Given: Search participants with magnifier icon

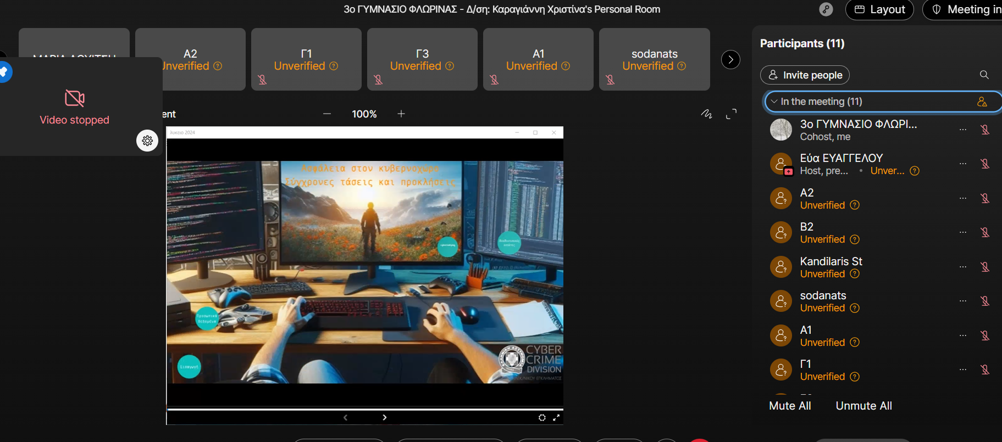Looking at the screenshot, I should pyautogui.click(x=984, y=75).
